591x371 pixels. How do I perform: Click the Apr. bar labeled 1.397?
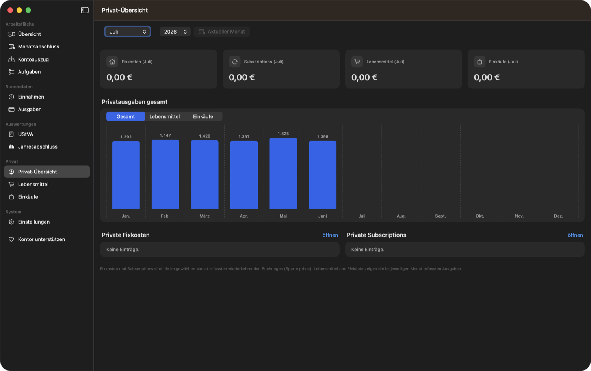point(244,175)
